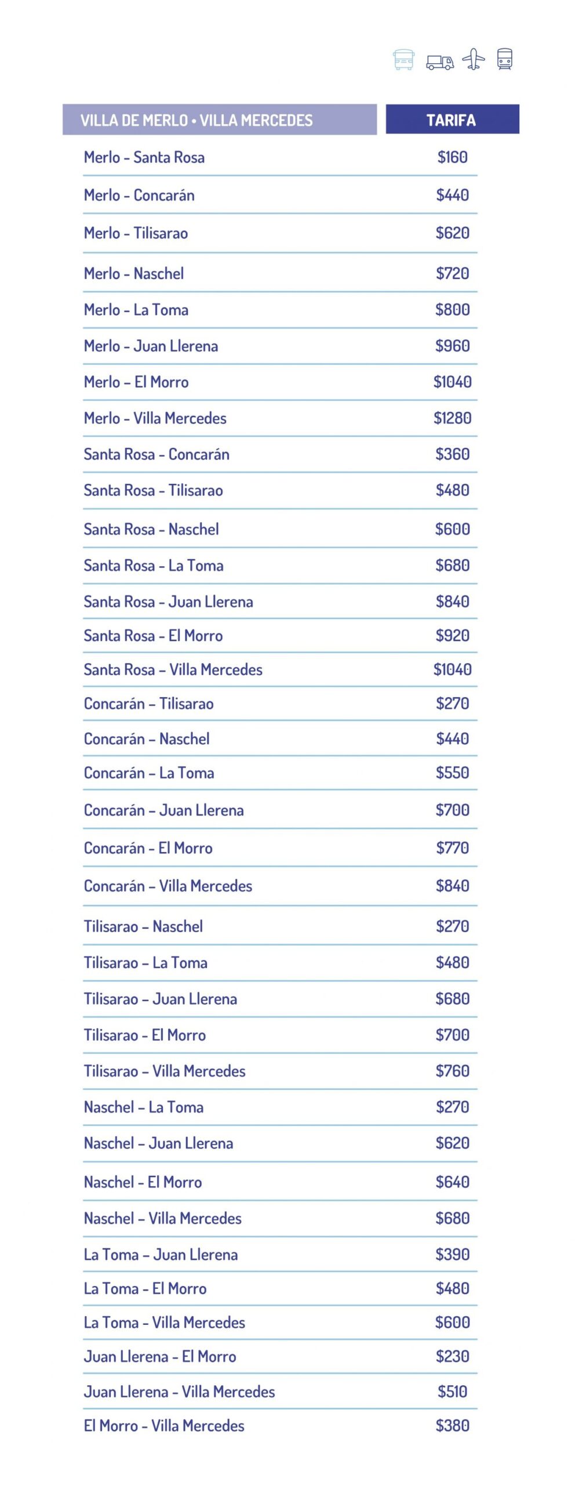Image resolution: width=575 pixels, height=1485 pixels.
Task: Click Santa Rosa – Tilisarao route
Action: coord(154,491)
